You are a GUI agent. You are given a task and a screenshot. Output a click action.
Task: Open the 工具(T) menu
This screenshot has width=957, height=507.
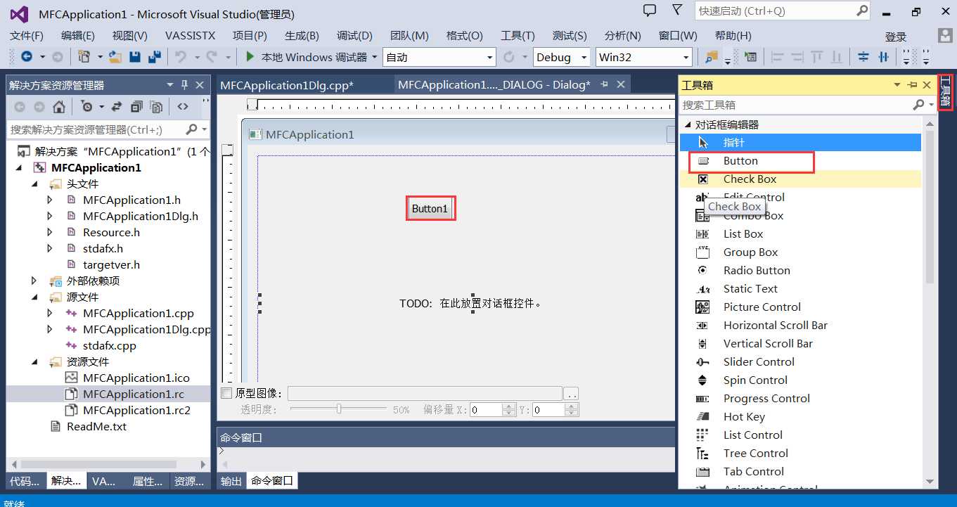(x=518, y=36)
